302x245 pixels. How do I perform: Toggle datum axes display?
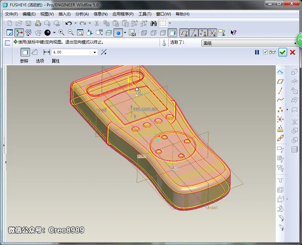point(194,33)
